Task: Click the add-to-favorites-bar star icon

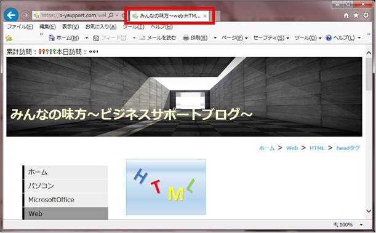Action: click(9, 38)
